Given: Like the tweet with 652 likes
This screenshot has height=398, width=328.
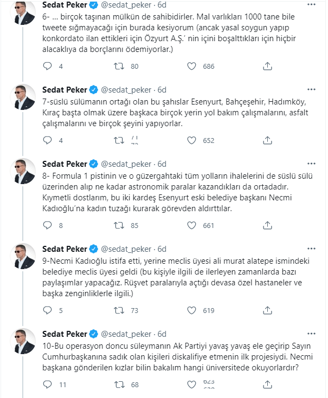Looking at the screenshot, I should [191, 141].
